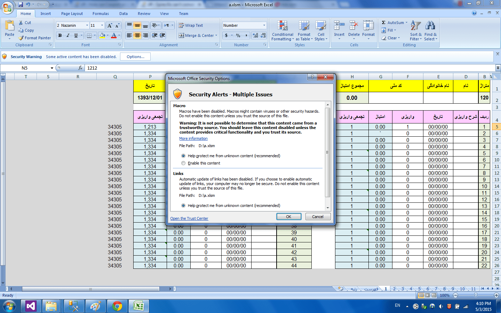Open the Page Layout ribbon tab
Screen dimensions: 501x313
(72, 14)
